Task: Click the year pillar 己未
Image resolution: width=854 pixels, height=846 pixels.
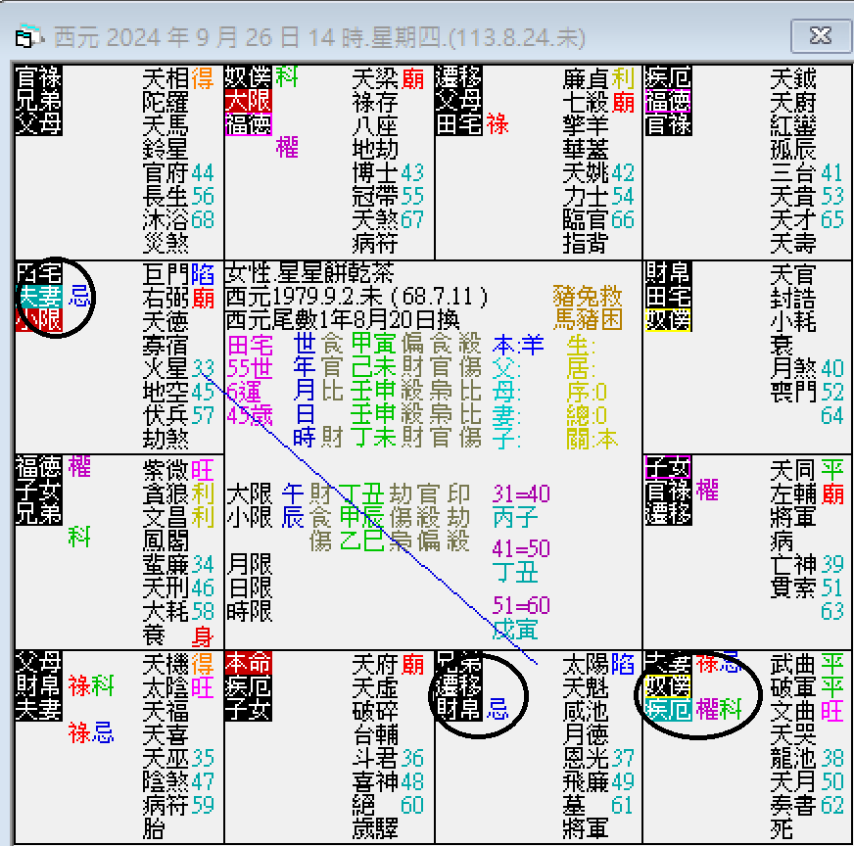Action: (373, 367)
